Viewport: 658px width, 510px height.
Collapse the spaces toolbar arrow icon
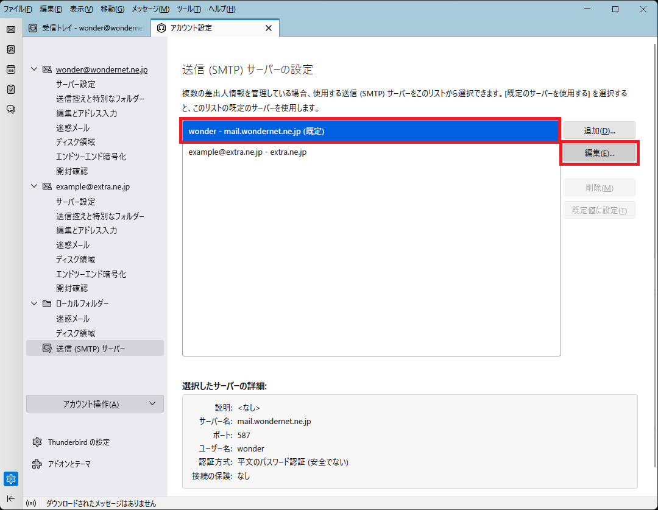(x=11, y=498)
